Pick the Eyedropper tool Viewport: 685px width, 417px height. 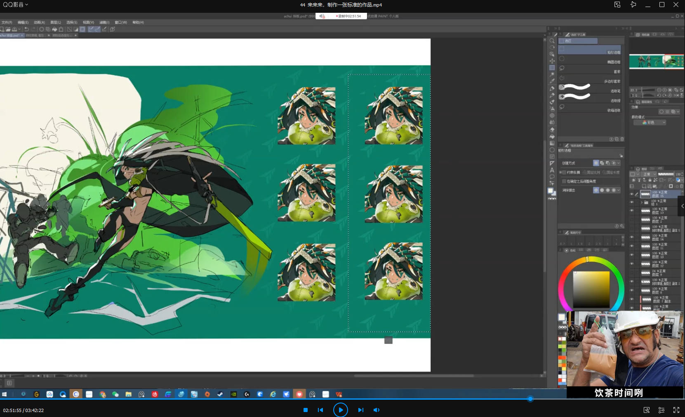click(552, 81)
